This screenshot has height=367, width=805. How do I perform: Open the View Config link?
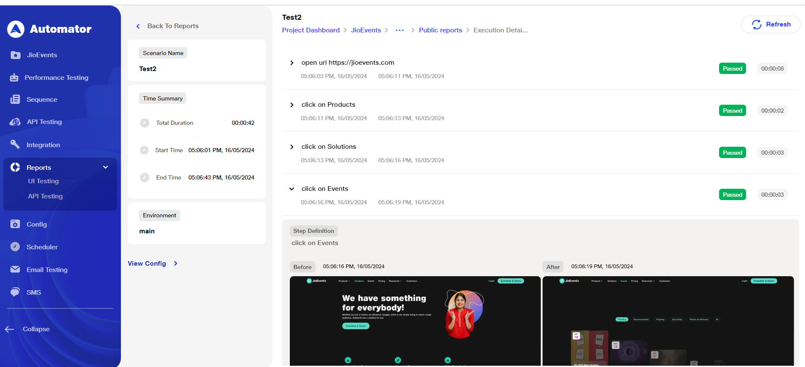pyautogui.click(x=147, y=264)
